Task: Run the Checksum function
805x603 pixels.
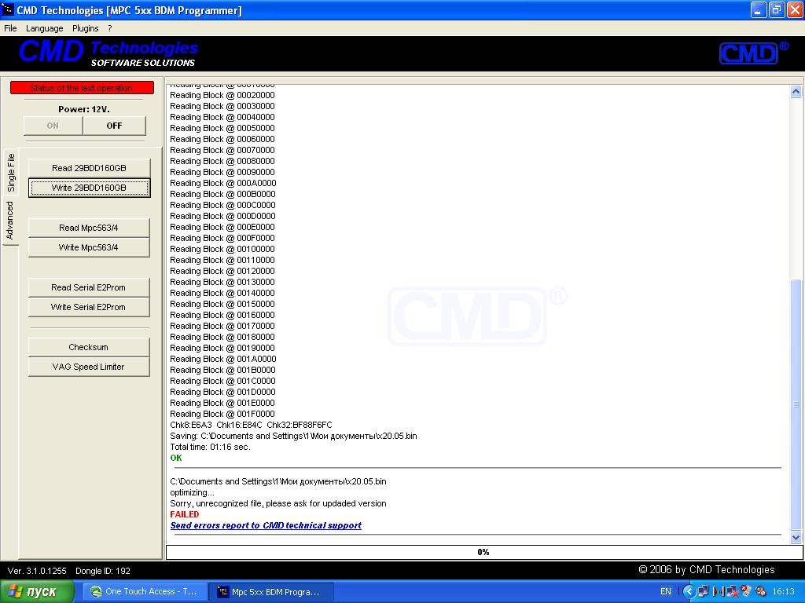Action: 89,347
